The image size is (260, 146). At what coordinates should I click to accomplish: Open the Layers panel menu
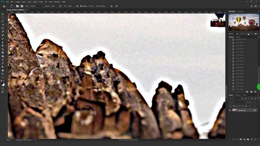click(258, 95)
